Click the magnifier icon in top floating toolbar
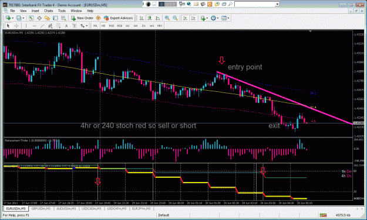 coord(231,4)
